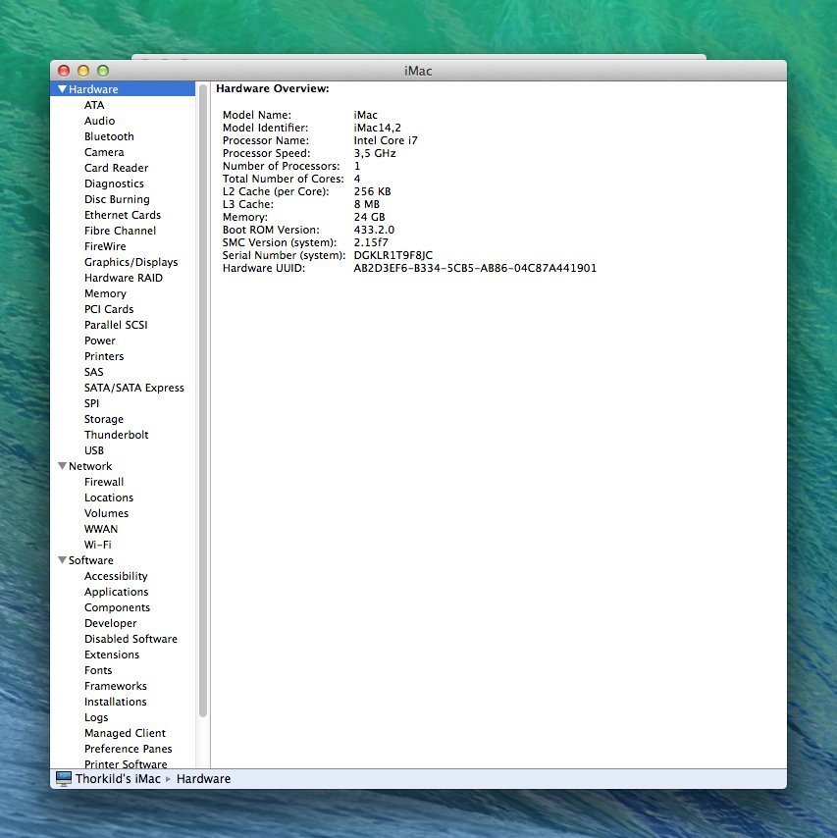Screen dimensions: 837x838
Task: Click the iMac computer icon in path bar
Action: pos(64,779)
